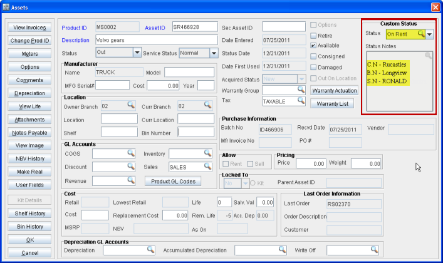The height and width of the screenshot is (263, 443).
Task: Click the Pricing Price field
Action: coord(311,163)
